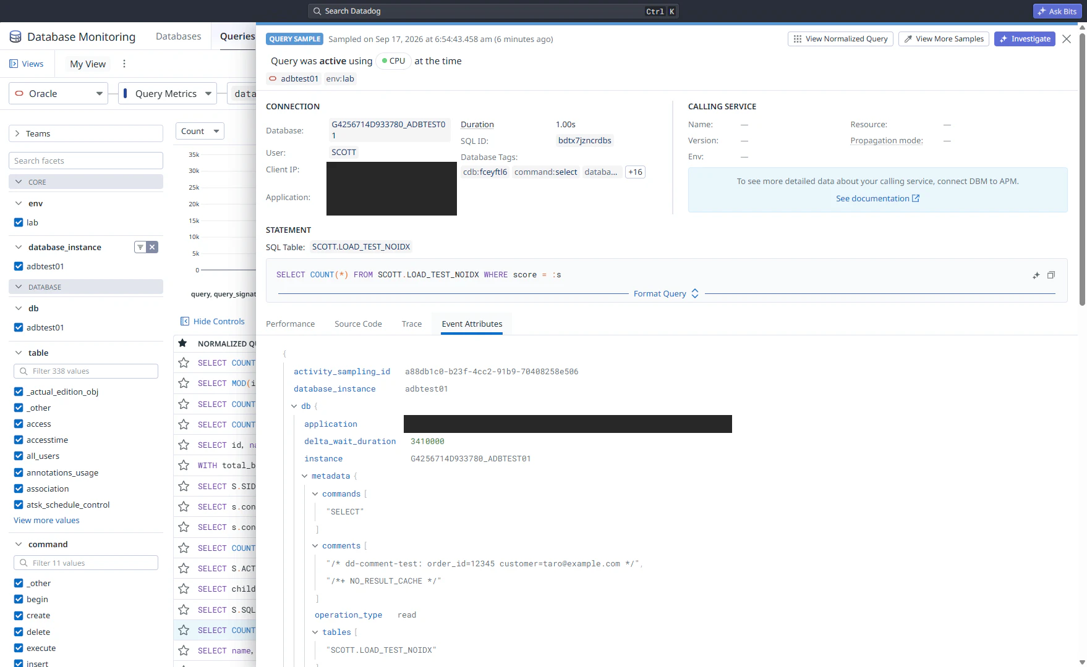This screenshot has width=1087, height=667.
Task: Click the external link icon beside See documentation
Action: pyautogui.click(x=916, y=198)
